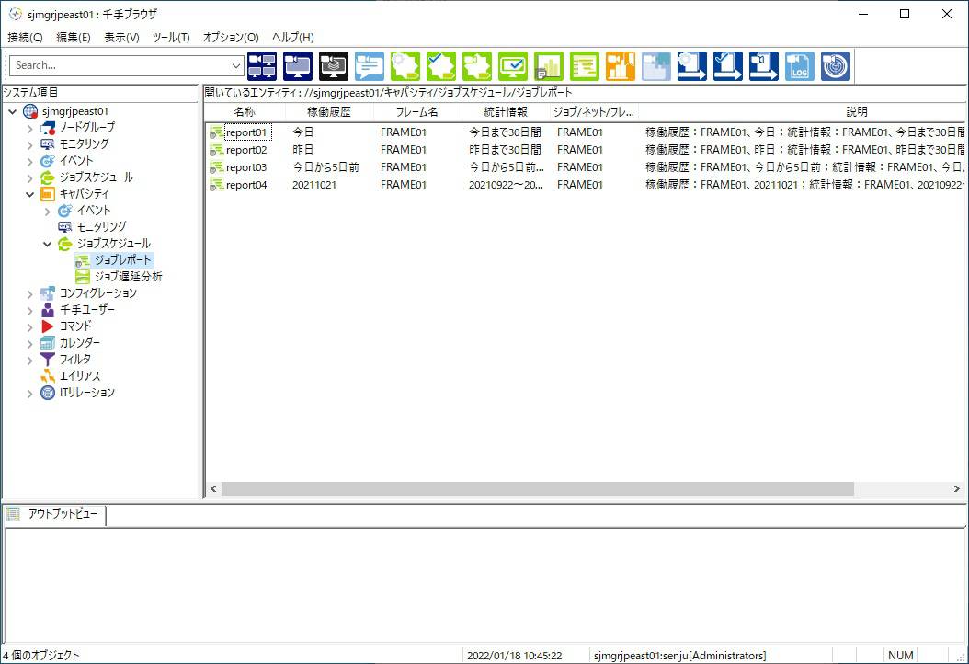Expand the ノードグループ tree node arrow
Viewport: 969px width, 664px height.
click(x=29, y=129)
